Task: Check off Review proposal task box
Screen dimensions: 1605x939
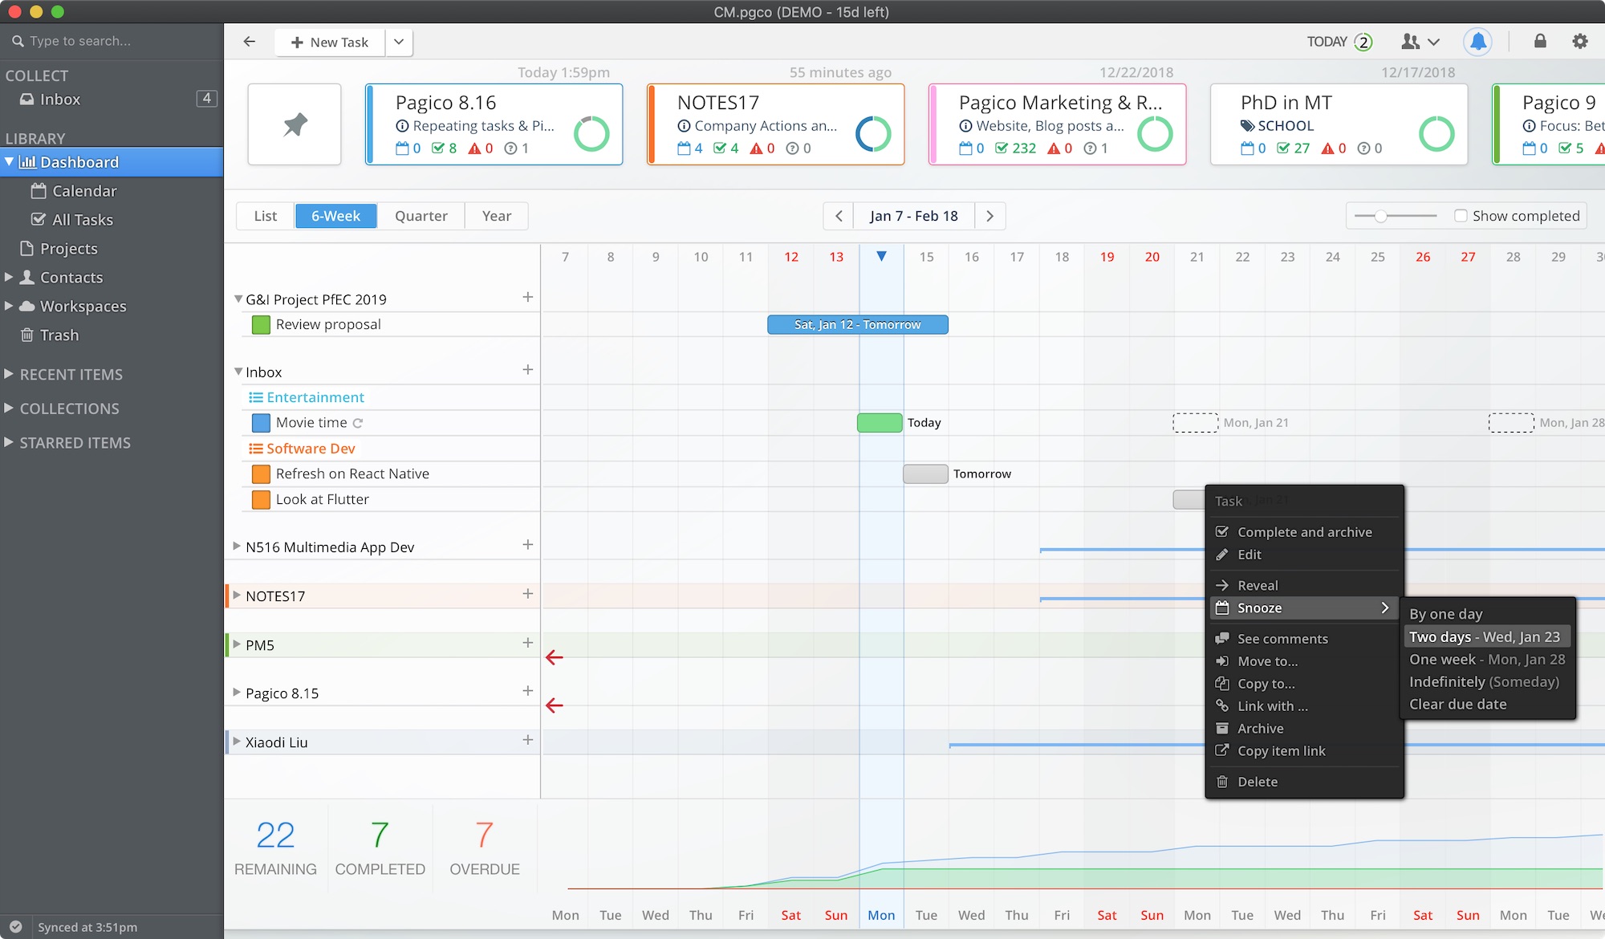Action: [x=261, y=325]
